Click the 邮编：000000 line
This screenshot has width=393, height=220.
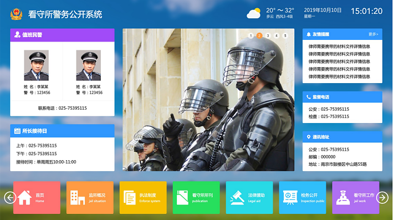(x=322, y=157)
